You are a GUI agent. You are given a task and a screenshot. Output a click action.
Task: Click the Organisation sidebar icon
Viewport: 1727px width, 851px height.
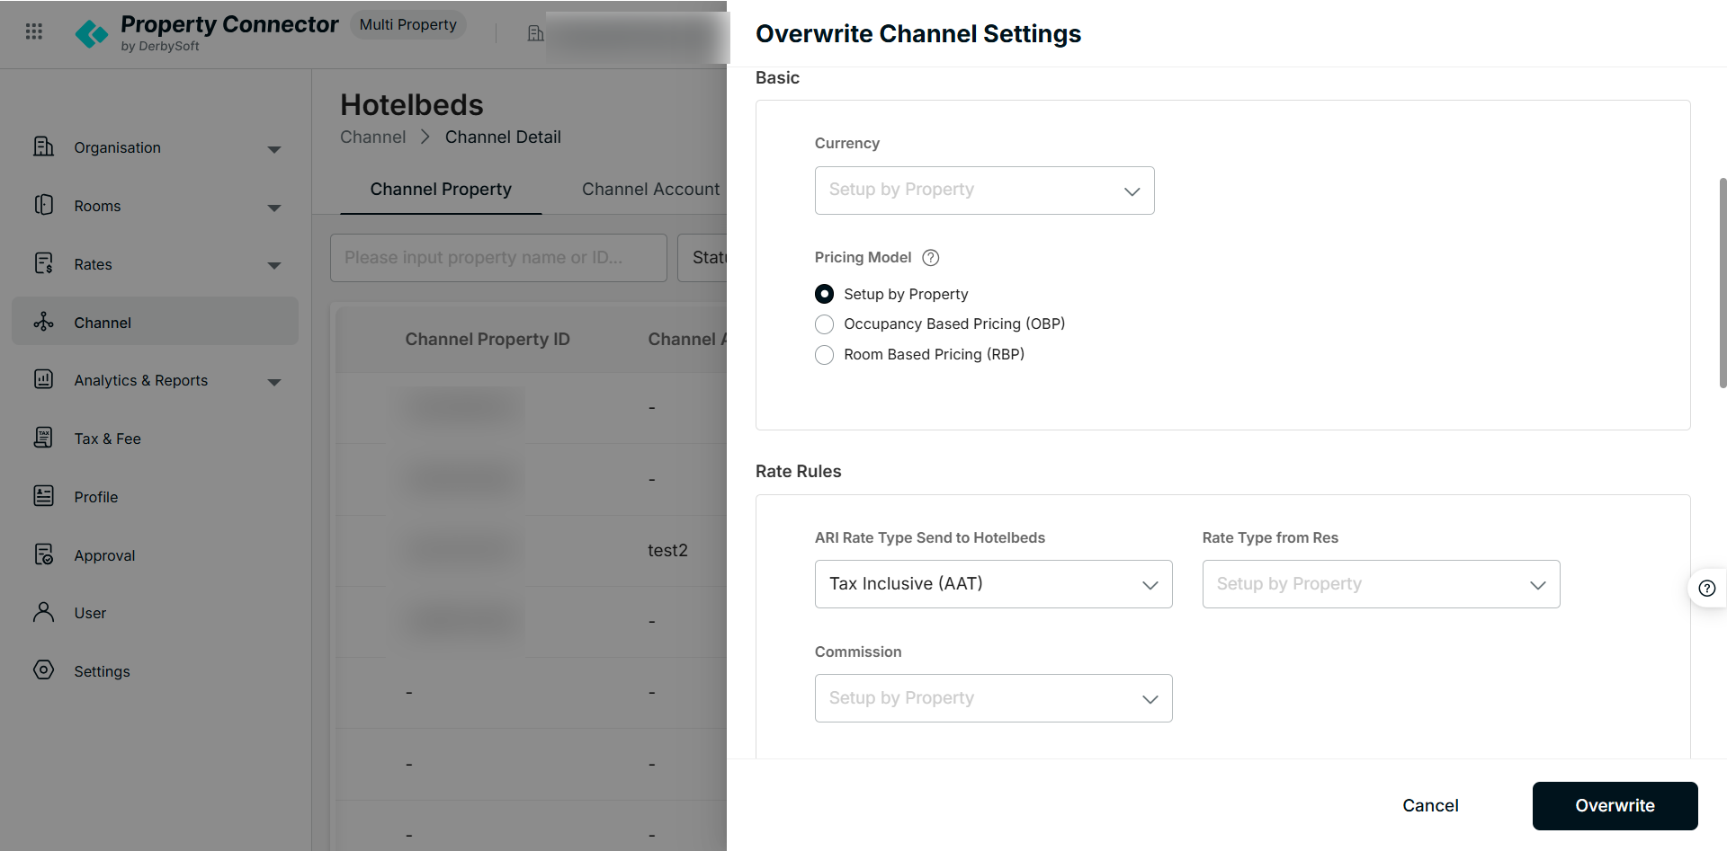[43, 146]
